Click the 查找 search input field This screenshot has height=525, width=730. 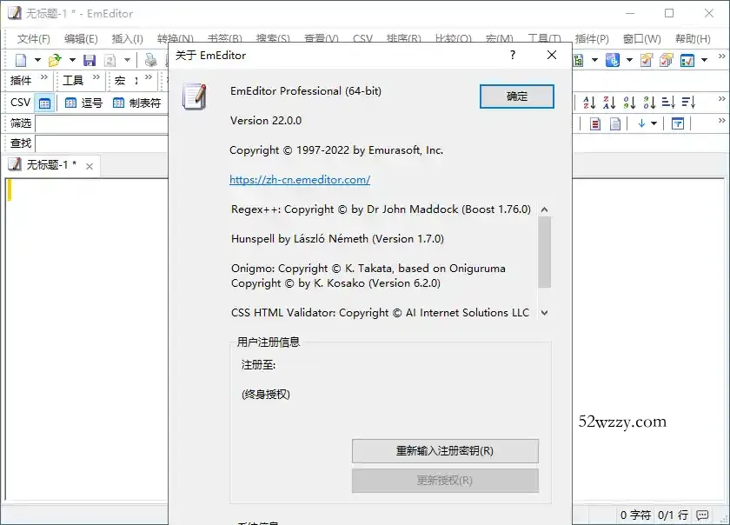[102, 143]
